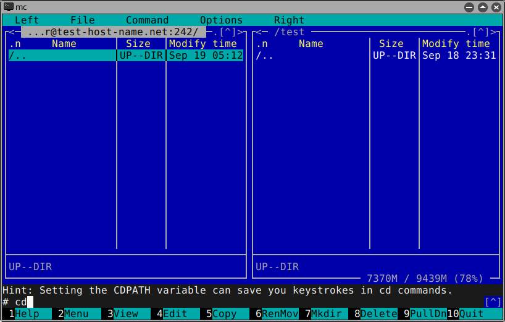Screen dimensions: 505x322
Task: Click the command line input field
Action: tap(247, 302)
